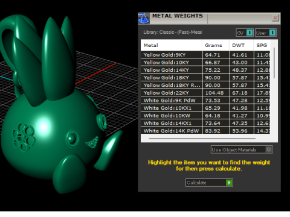The width and height of the screenshot is (290, 217).
Task: Click the 104.48 grams value
Action: tap(214, 93)
